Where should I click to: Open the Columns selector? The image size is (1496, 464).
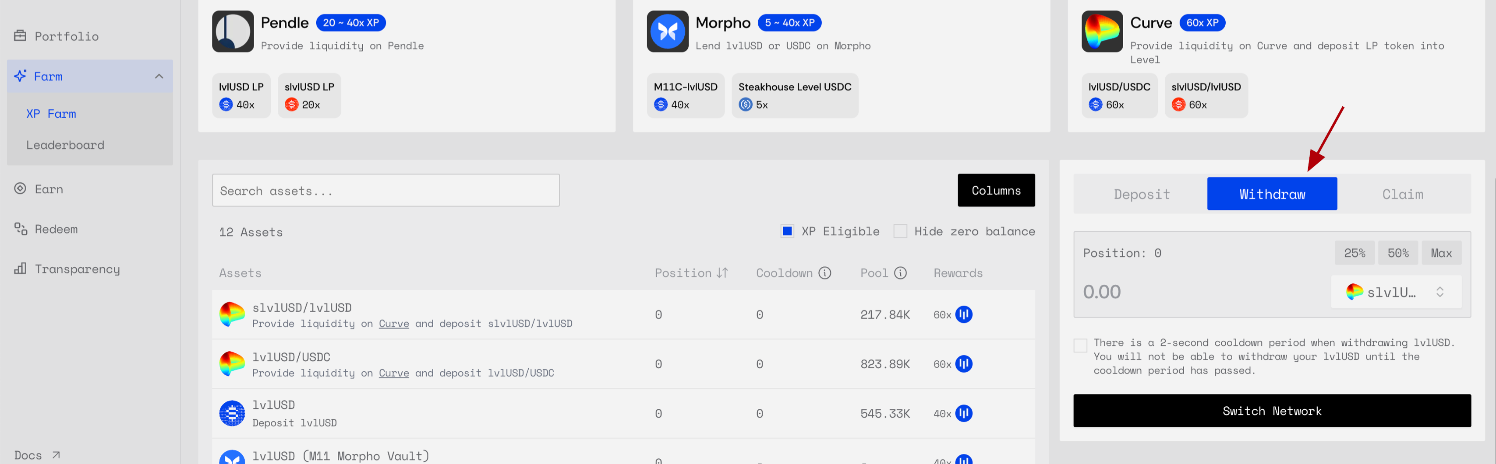[995, 190]
